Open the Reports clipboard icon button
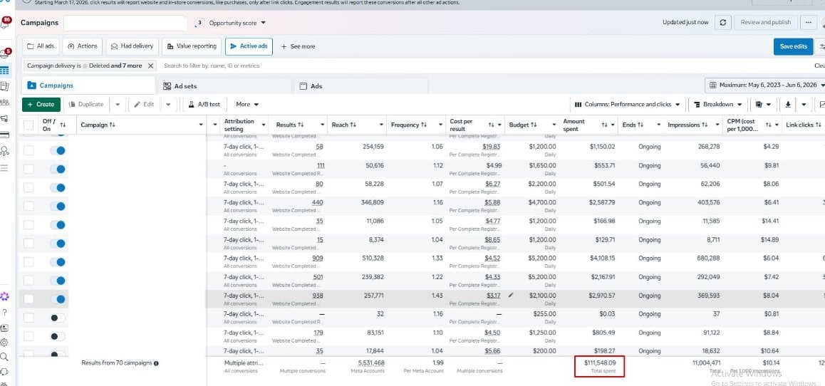The image size is (825, 386). click(x=759, y=104)
